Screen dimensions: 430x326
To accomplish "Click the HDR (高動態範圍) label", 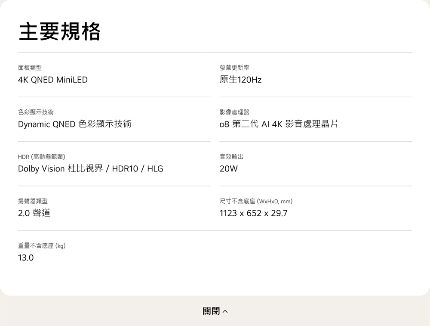I will [42, 157].
